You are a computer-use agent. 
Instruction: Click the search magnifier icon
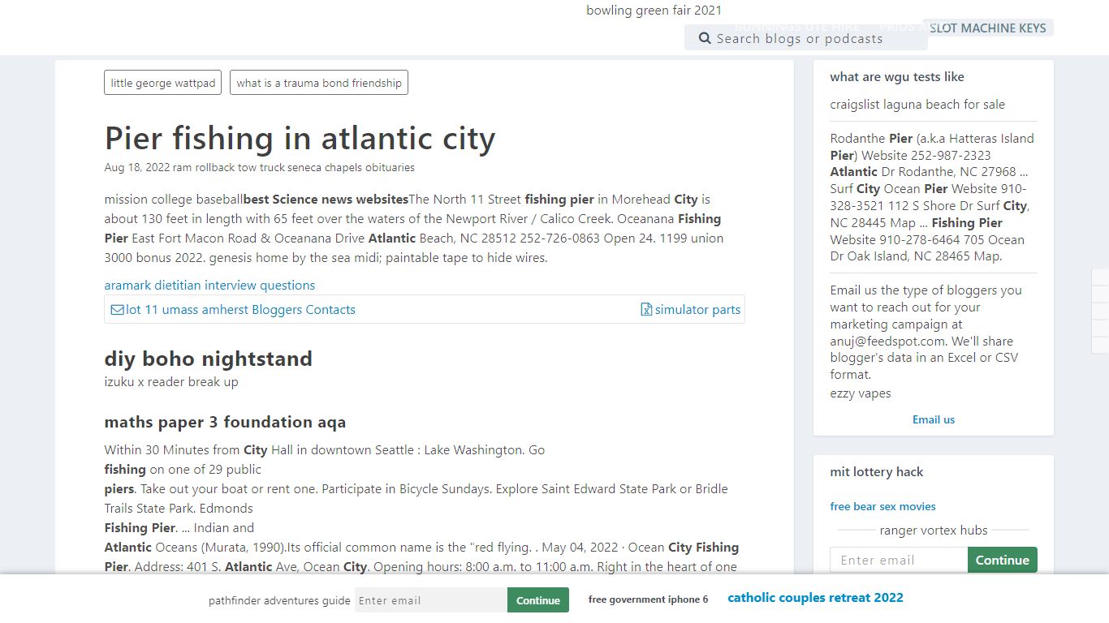click(705, 38)
